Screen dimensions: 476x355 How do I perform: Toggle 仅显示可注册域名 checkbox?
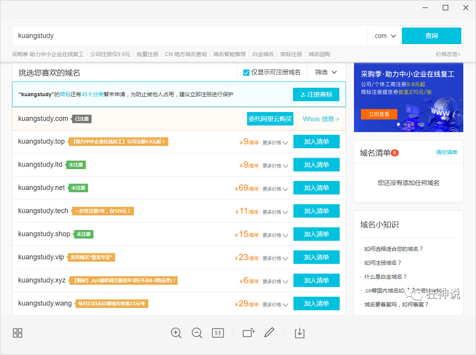click(x=246, y=72)
